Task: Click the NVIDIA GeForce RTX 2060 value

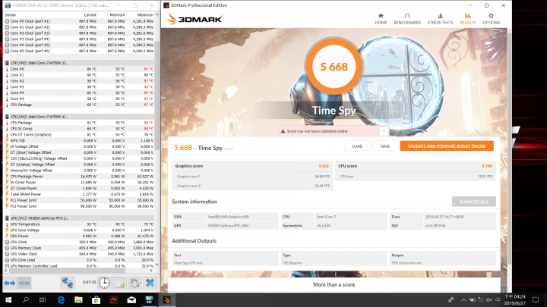Action: [228, 226]
